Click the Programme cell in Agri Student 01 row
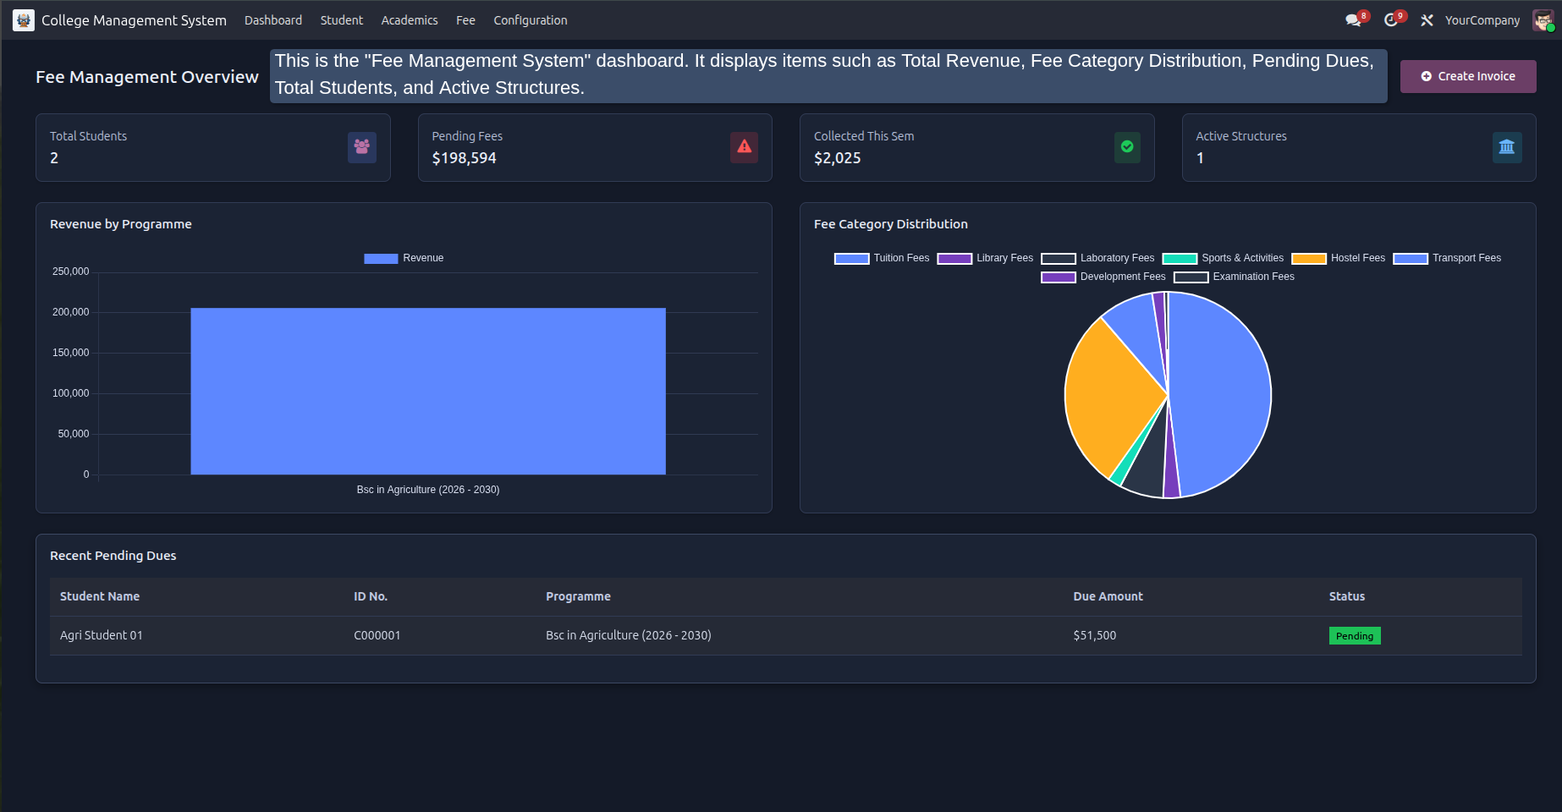 coord(629,635)
